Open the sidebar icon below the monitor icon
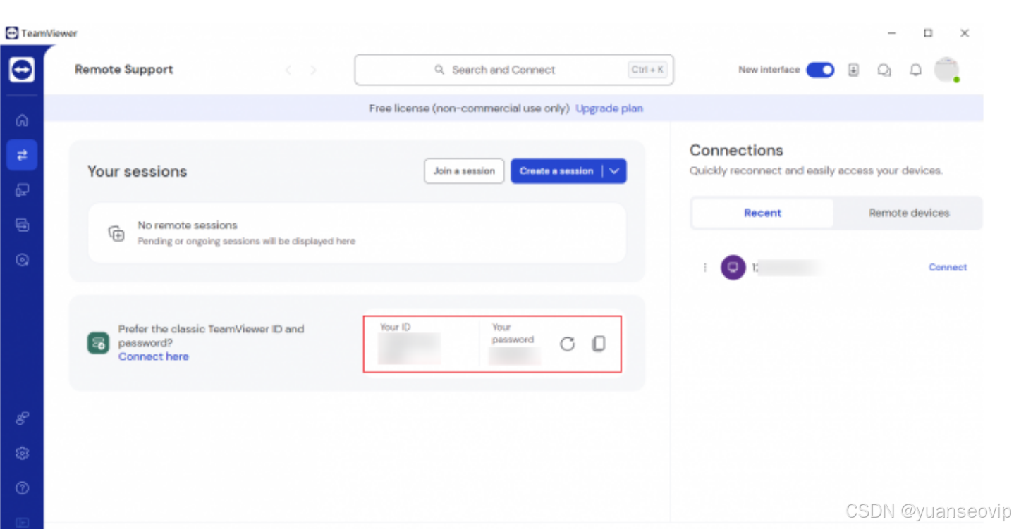 click(x=22, y=225)
